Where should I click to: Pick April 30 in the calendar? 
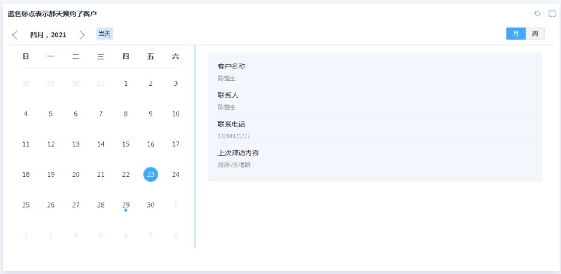[150, 205]
